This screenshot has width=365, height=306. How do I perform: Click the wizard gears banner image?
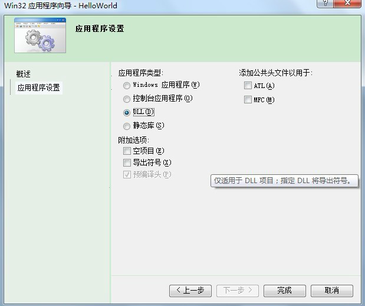coord(40,35)
